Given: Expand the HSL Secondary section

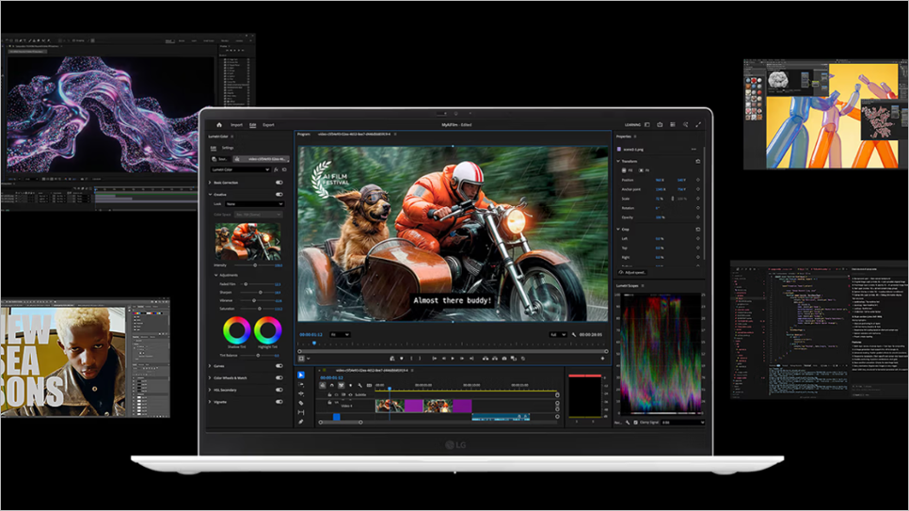Looking at the screenshot, I should tap(210, 390).
